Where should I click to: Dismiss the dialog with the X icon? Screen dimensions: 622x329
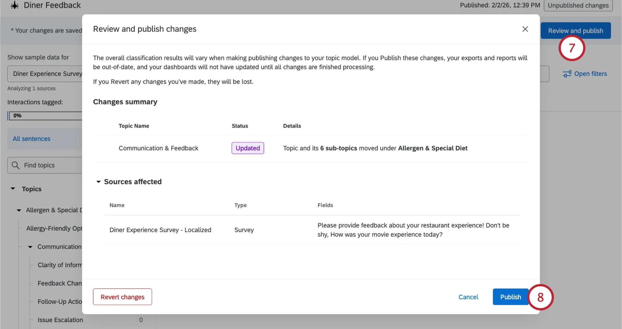[x=525, y=29]
